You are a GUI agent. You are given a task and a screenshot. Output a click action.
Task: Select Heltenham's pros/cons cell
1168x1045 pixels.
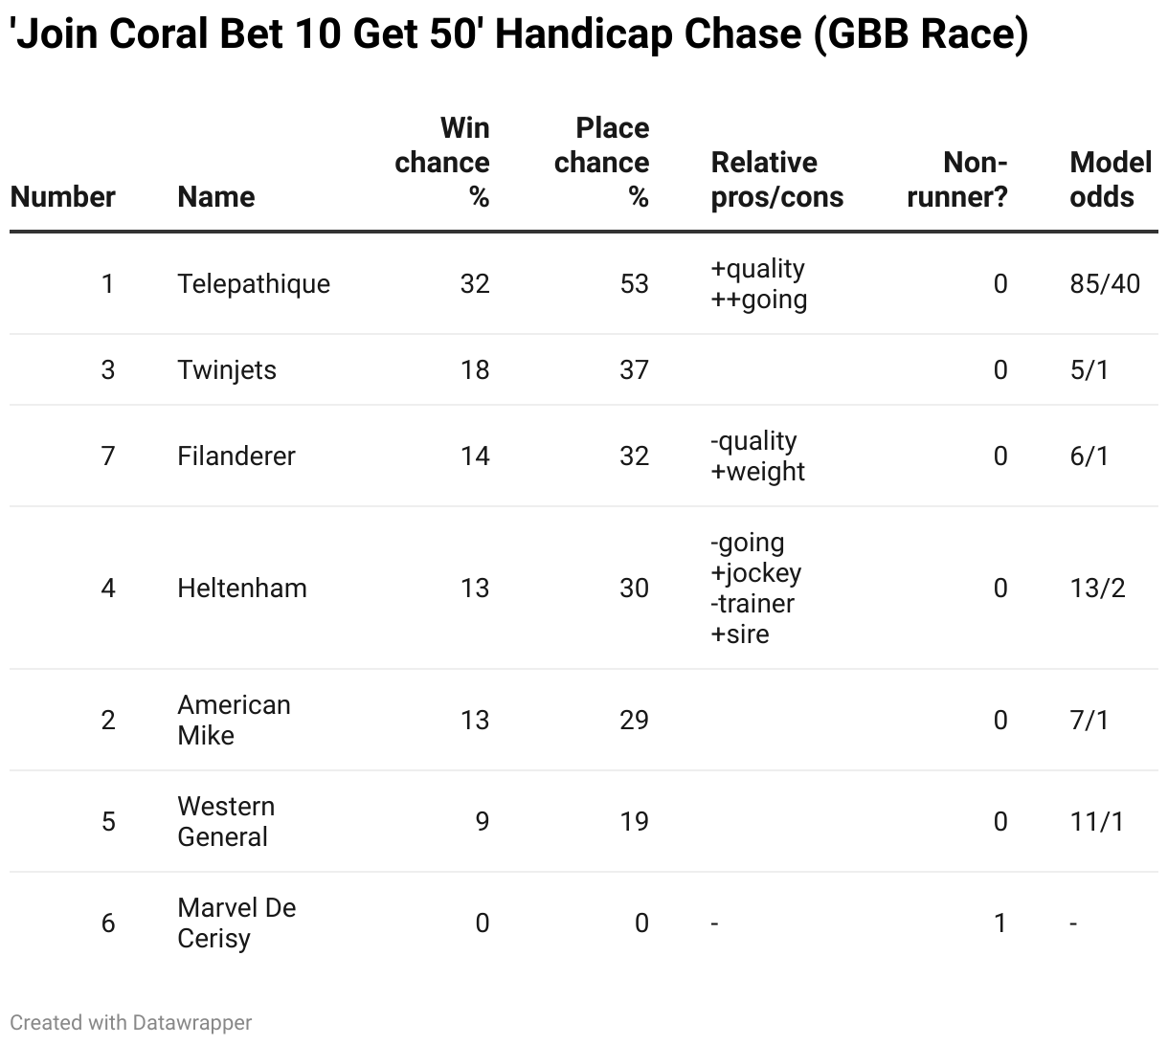[756, 589]
